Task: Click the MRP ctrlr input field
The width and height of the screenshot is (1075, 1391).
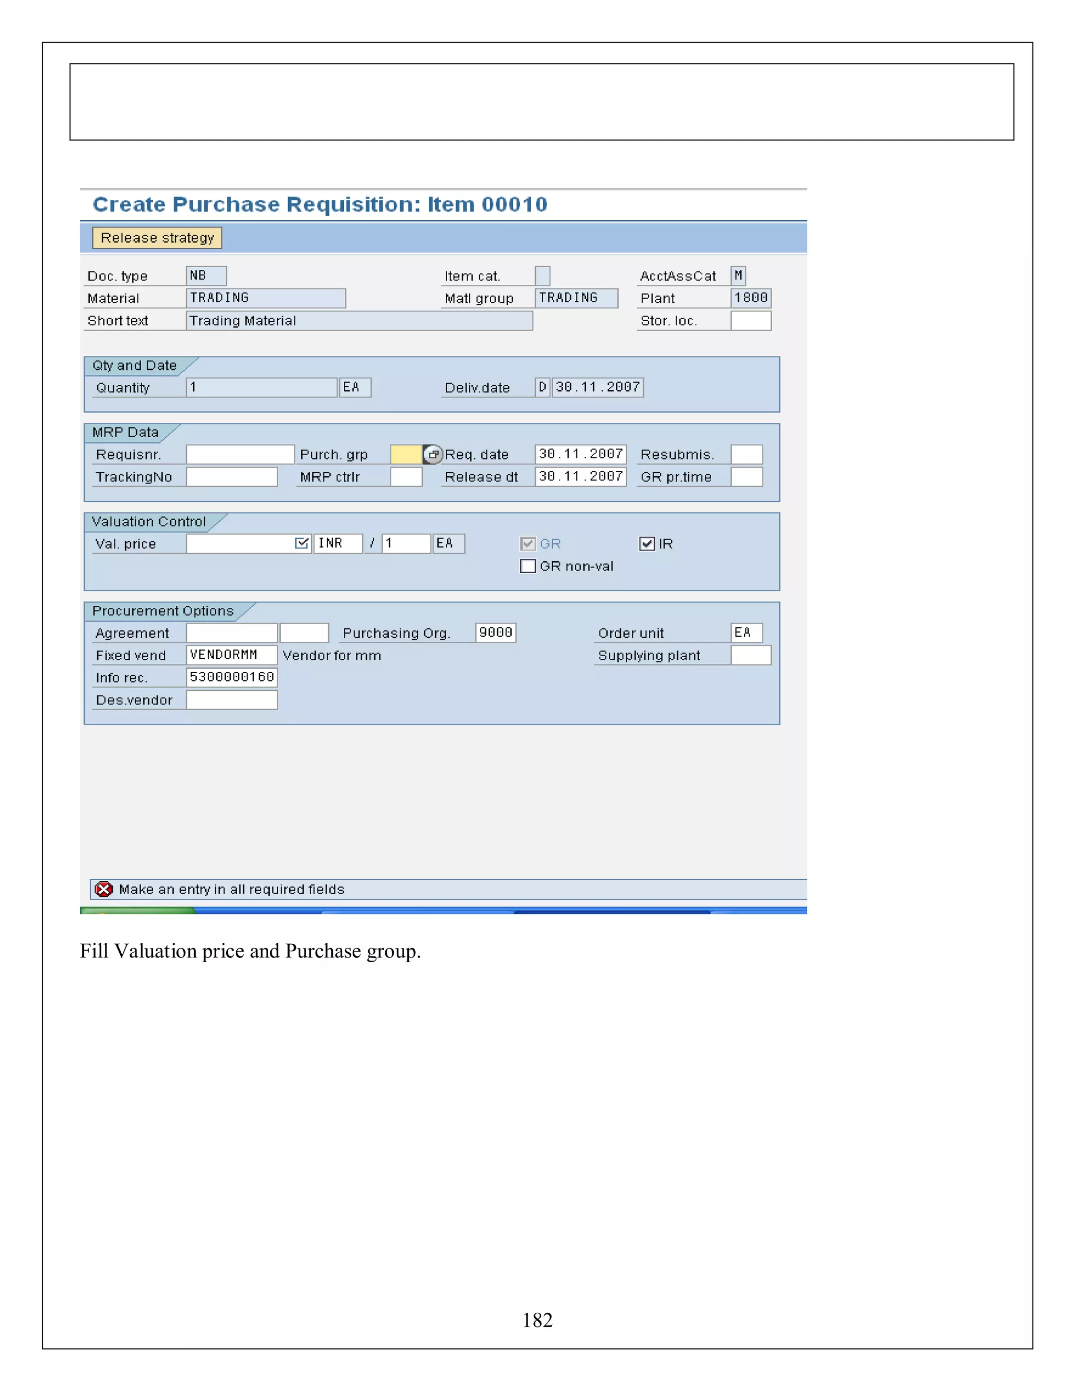Action: (x=406, y=477)
